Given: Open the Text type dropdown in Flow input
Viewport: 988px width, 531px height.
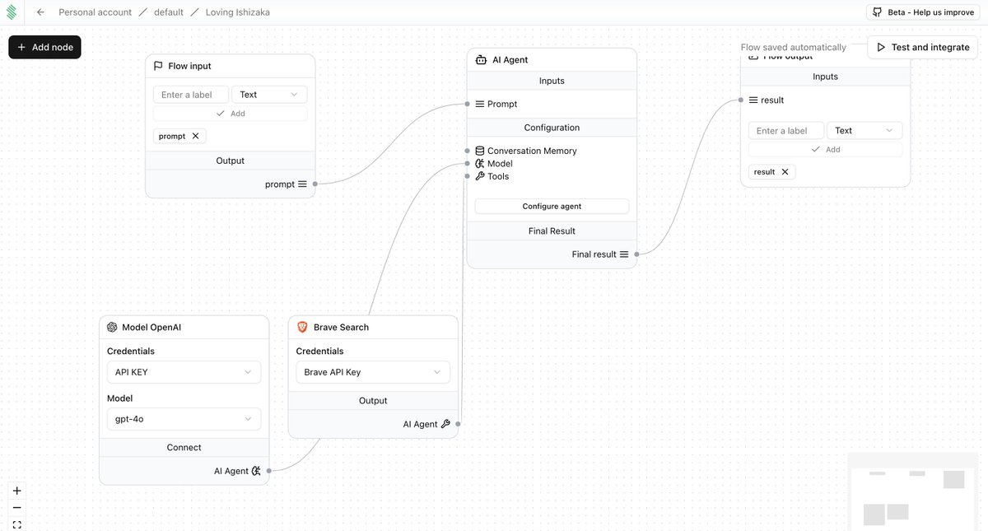Looking at the screenshot, I should pos(268,94).
